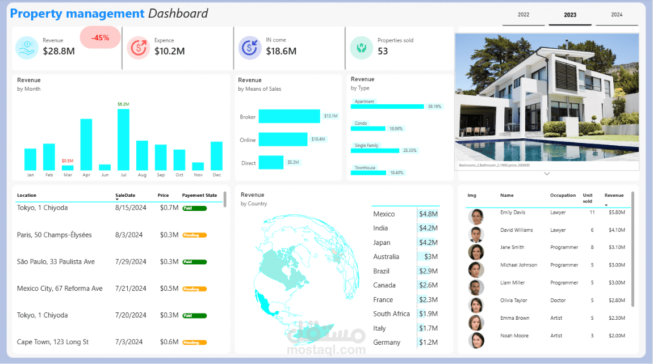Select Canada in the country list
The image size is (653, 364).
point(384,285)
